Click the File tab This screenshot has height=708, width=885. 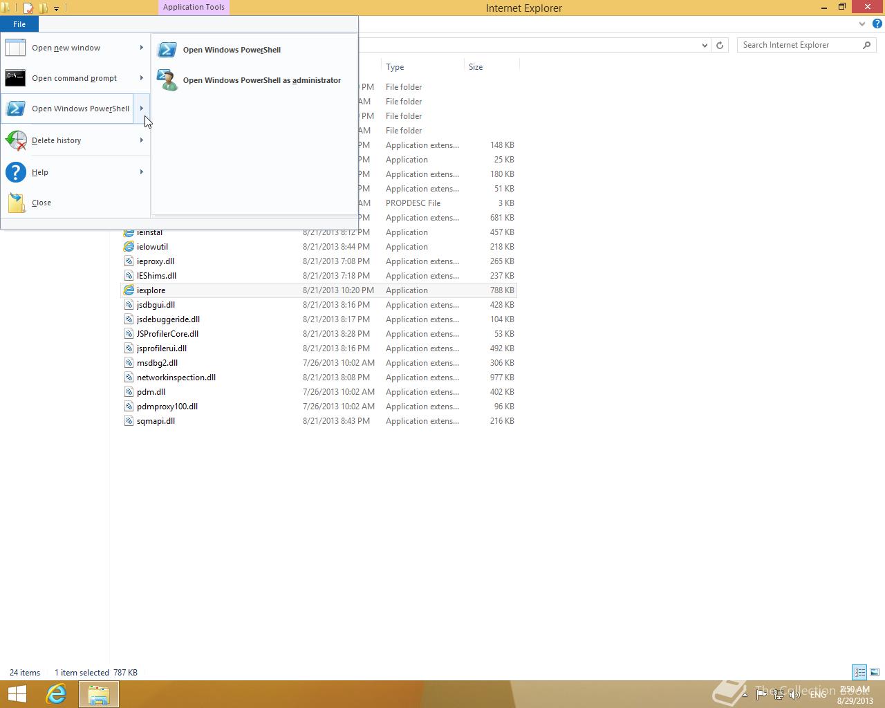(19, 24)
